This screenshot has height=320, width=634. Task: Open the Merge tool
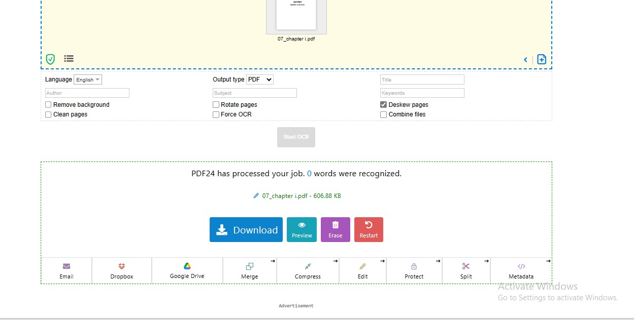click(x=249, y=271)
